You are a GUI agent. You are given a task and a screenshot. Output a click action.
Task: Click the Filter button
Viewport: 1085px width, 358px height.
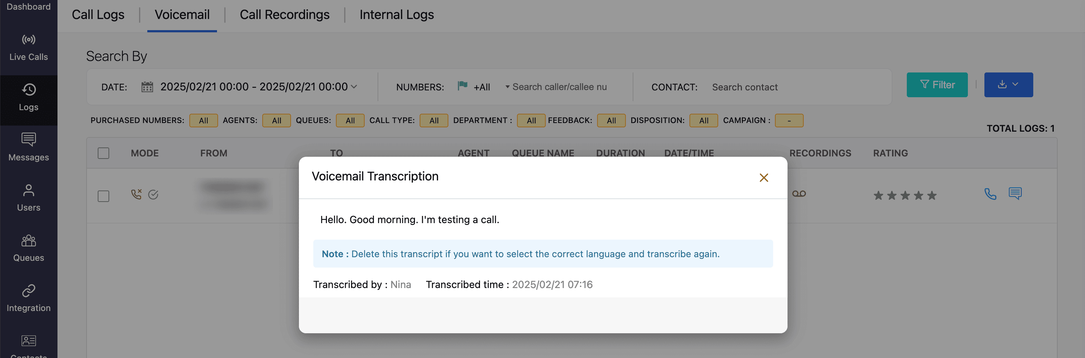[x=937, y=85]
